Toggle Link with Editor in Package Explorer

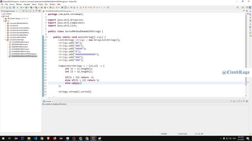coord(26,11)
